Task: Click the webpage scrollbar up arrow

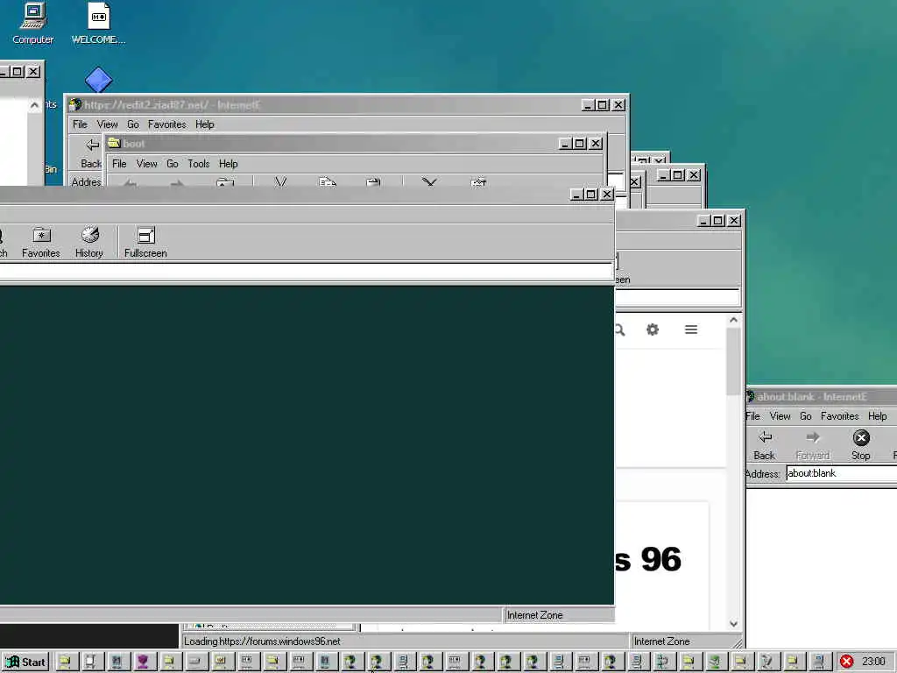Action: click(x=733, y=321)
